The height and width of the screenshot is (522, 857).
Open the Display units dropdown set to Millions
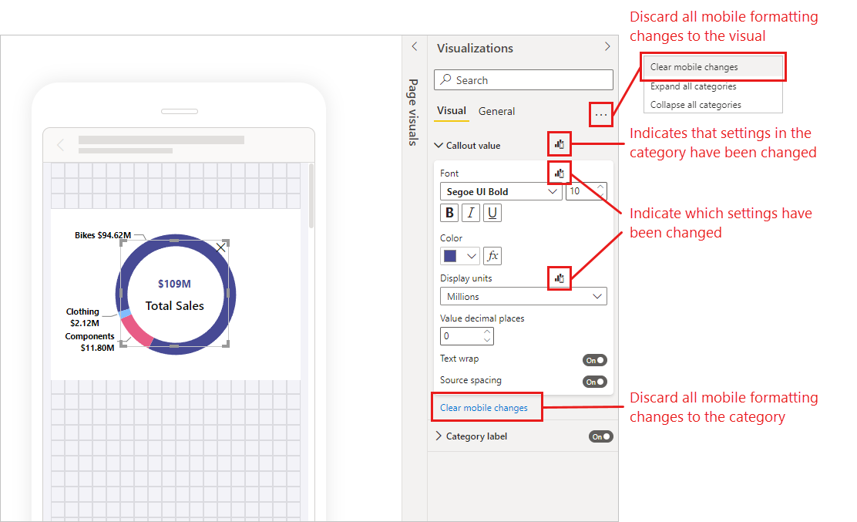point(523,296)
